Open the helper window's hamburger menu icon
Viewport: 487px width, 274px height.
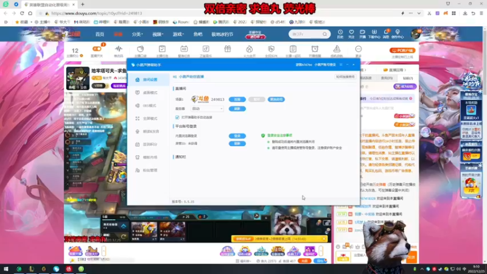341,65
